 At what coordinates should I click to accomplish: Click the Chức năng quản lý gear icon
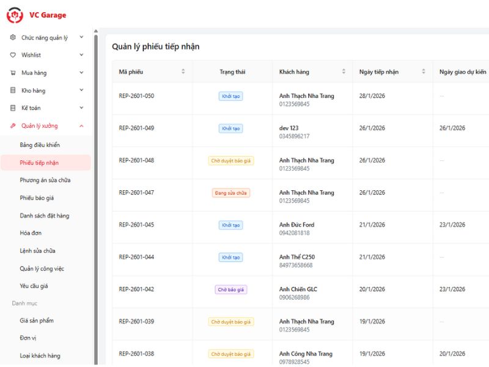13,37
